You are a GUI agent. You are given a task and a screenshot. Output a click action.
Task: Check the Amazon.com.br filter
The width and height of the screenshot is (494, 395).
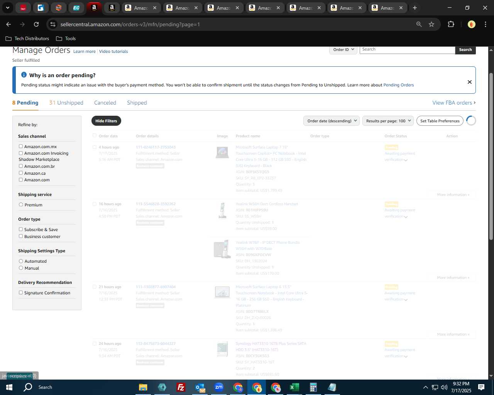click(21, 166)
